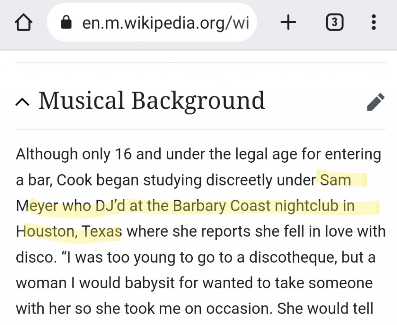Click the lock site security icon
Image resolution: width=397 pixels, height=325 pixels.
coord(67,23)
